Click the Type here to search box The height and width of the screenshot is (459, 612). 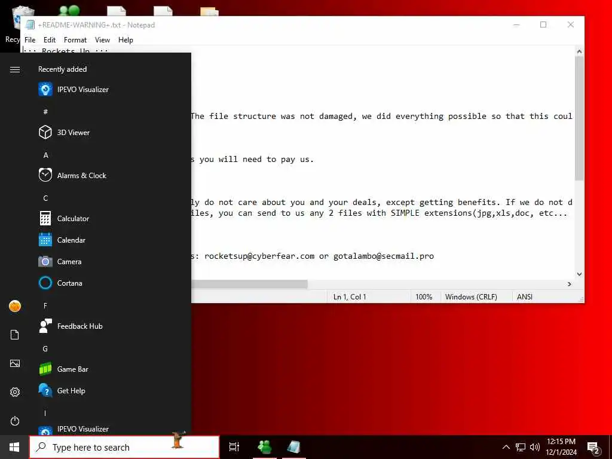[x=124, y=447]
